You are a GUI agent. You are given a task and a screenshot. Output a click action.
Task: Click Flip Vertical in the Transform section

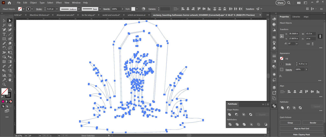click(313, 44)
